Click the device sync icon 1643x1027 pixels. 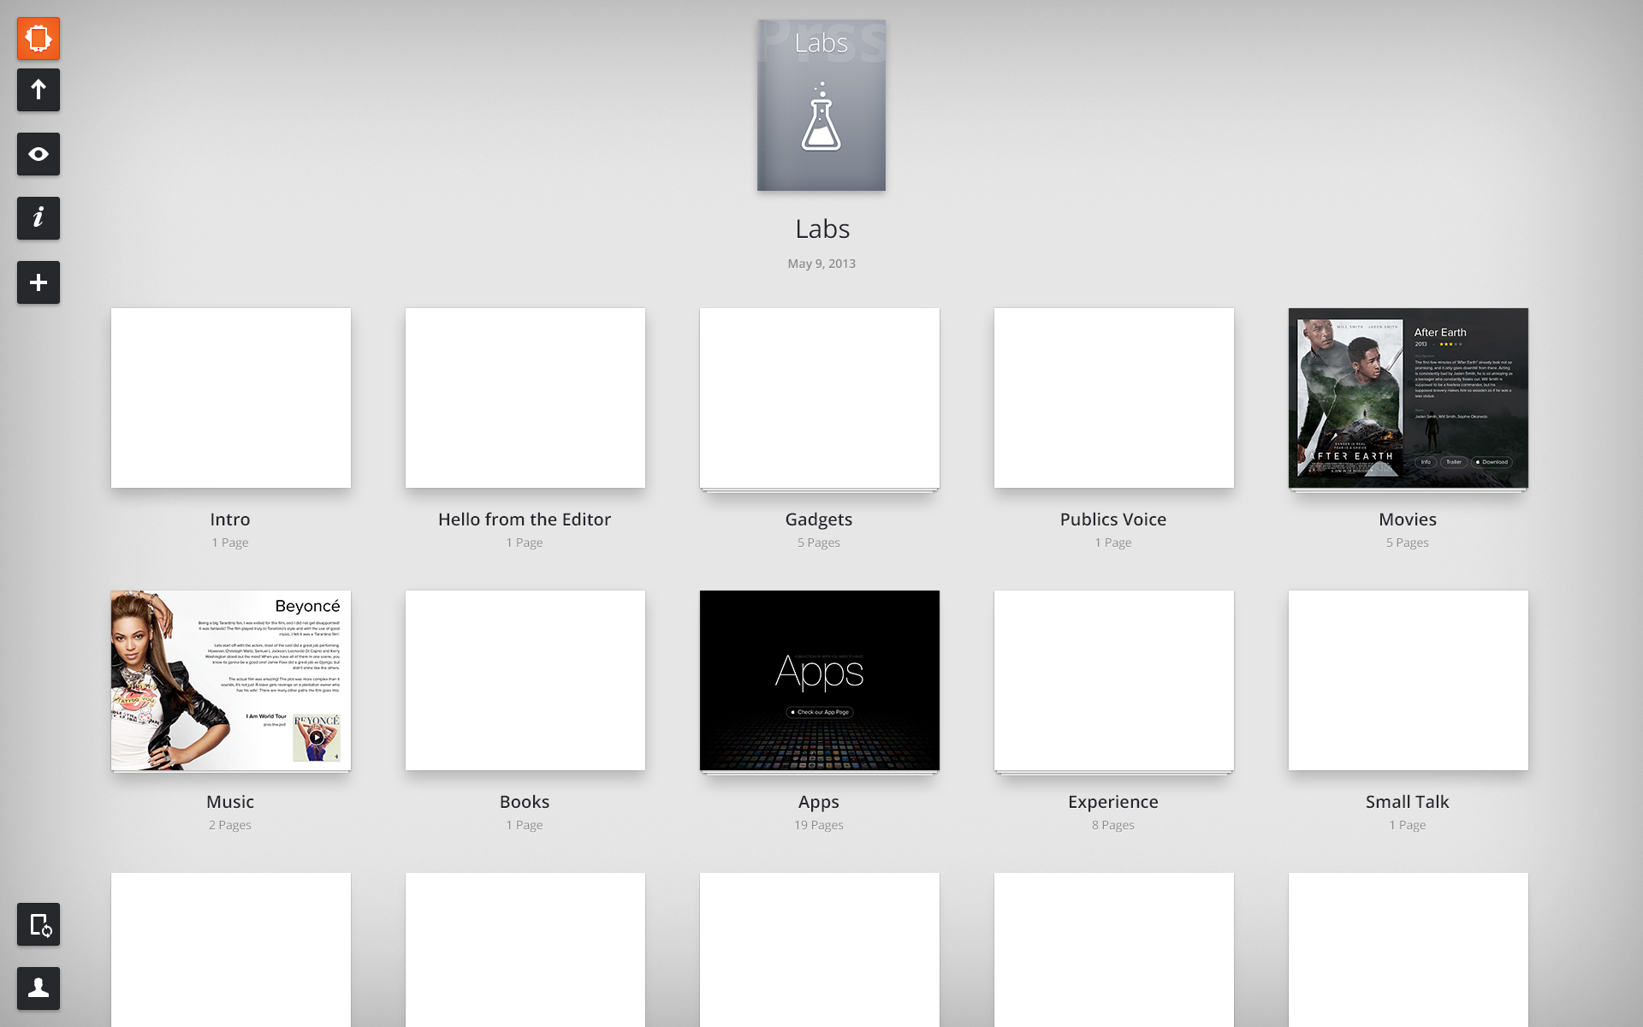click(39, 924)
